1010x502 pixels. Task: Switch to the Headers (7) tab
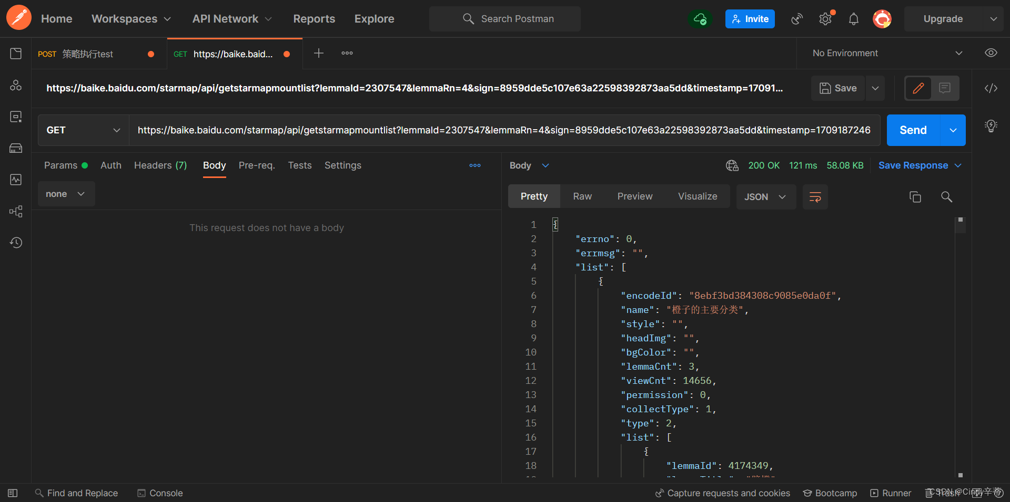pos(160,165)
